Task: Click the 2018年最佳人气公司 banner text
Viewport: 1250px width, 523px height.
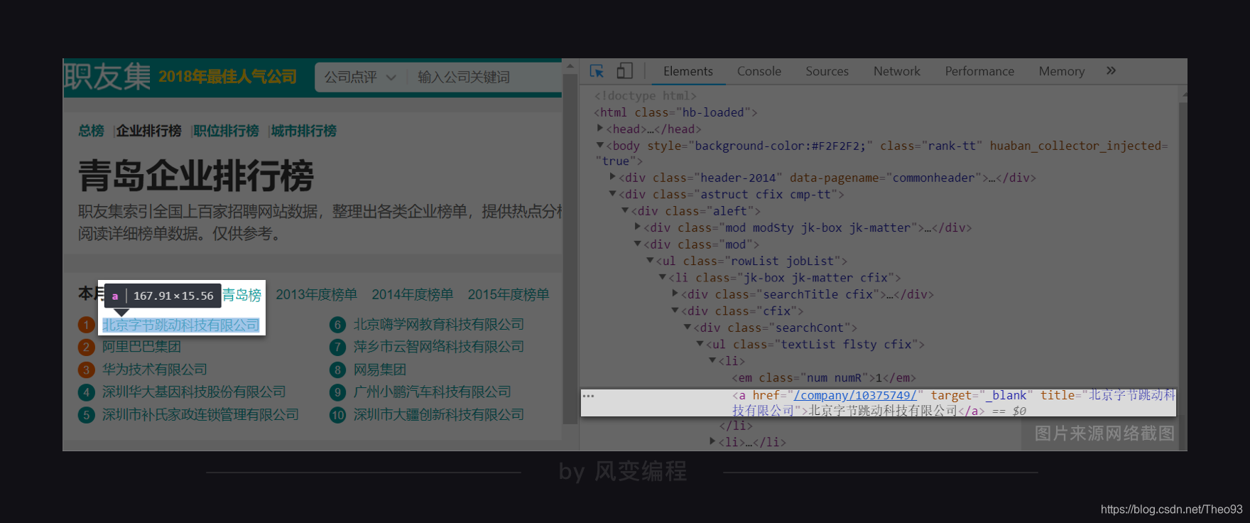Action: tap(227, 77)
